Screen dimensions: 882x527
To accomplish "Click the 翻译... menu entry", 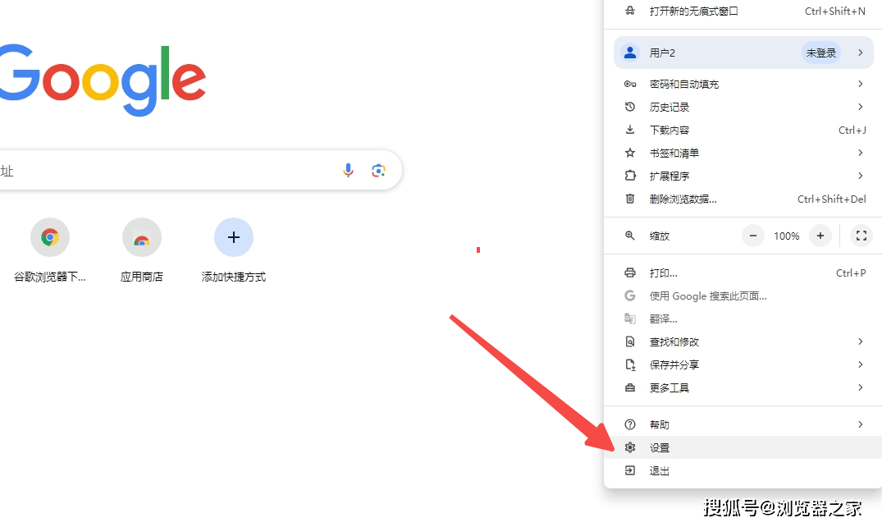I will coord(743,318).
